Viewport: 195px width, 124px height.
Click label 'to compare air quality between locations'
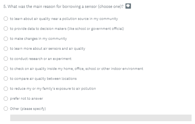(43, 79)
